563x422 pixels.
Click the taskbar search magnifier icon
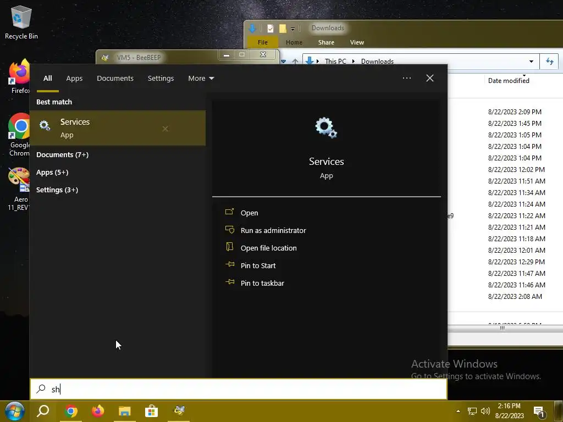43,411
